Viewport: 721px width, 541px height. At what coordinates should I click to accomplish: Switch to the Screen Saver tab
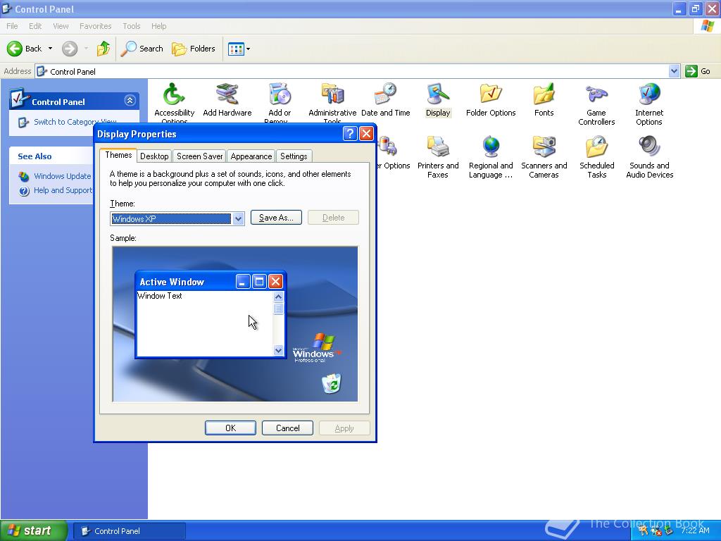pos(199,156)
